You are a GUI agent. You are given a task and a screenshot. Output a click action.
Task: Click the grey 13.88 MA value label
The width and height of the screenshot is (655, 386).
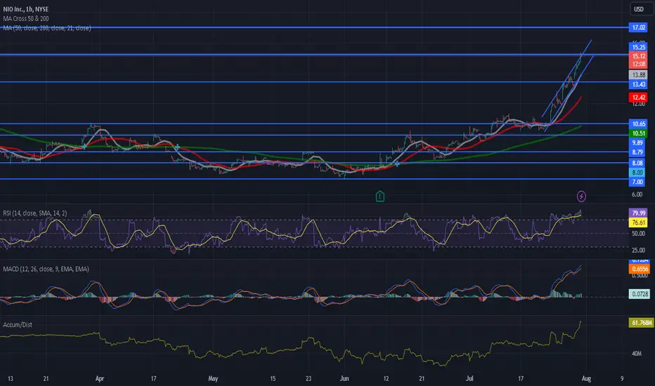pyautogui.click(x=639, y=74)
